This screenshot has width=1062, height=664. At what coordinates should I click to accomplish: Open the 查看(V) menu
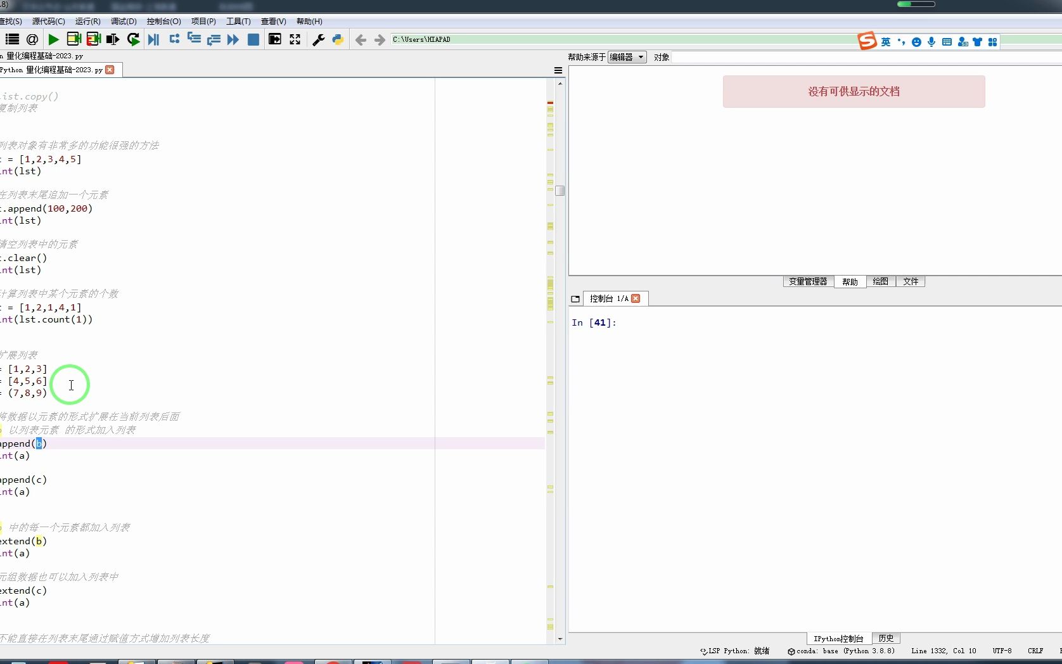[273, 22]
